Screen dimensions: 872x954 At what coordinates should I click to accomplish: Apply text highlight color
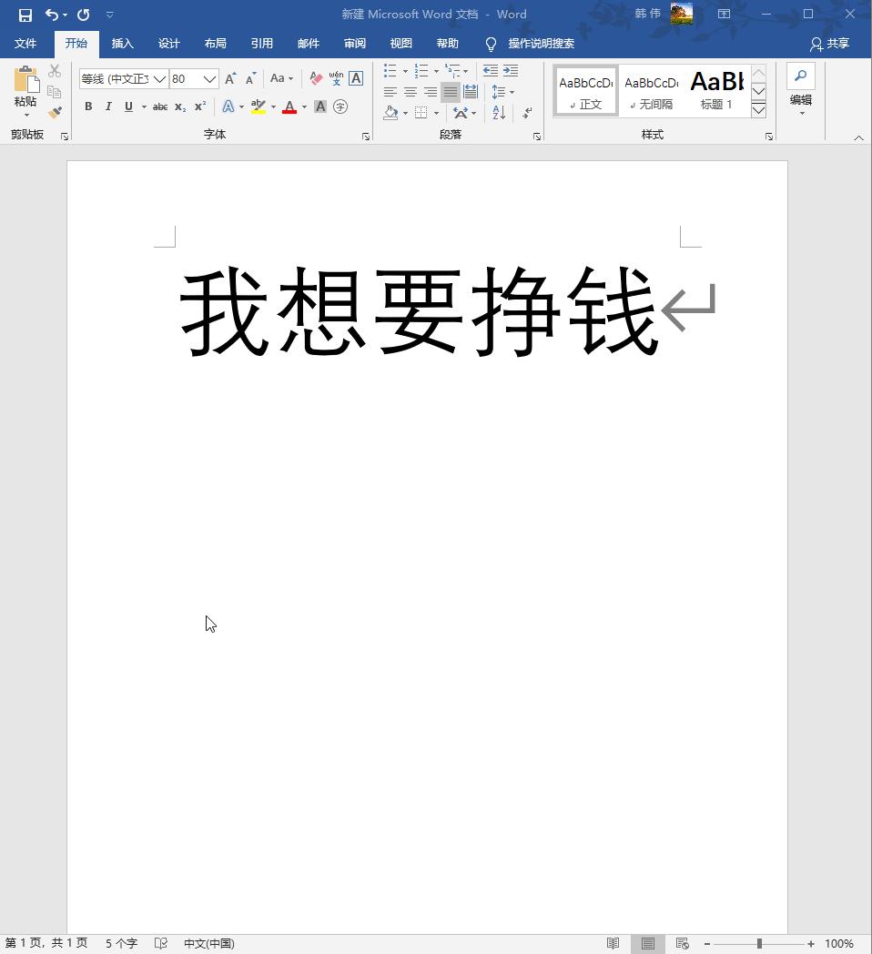pyautogui.click(x=258, y=107)
